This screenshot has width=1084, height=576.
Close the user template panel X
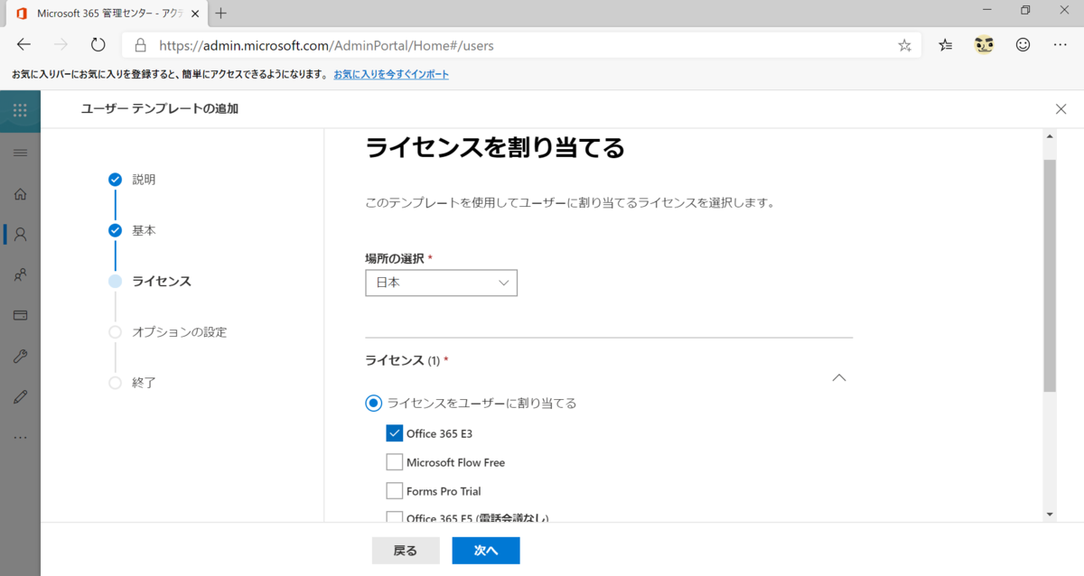tap(1061, 108)
